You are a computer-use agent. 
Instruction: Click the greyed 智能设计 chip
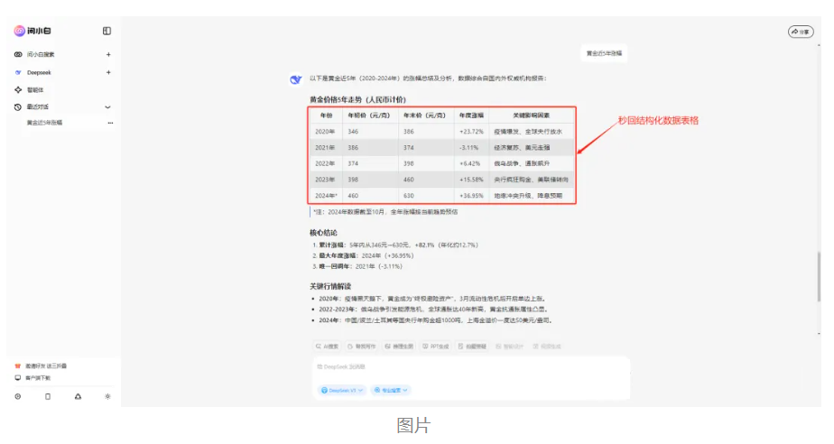point(510,347)
